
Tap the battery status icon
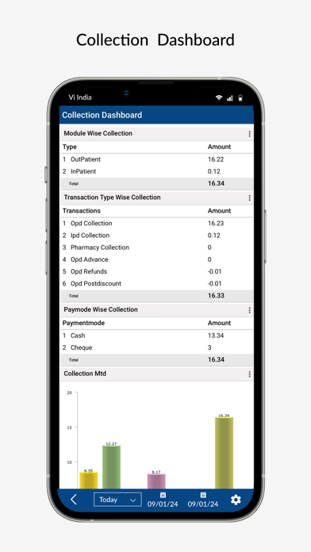click(240, 98)
